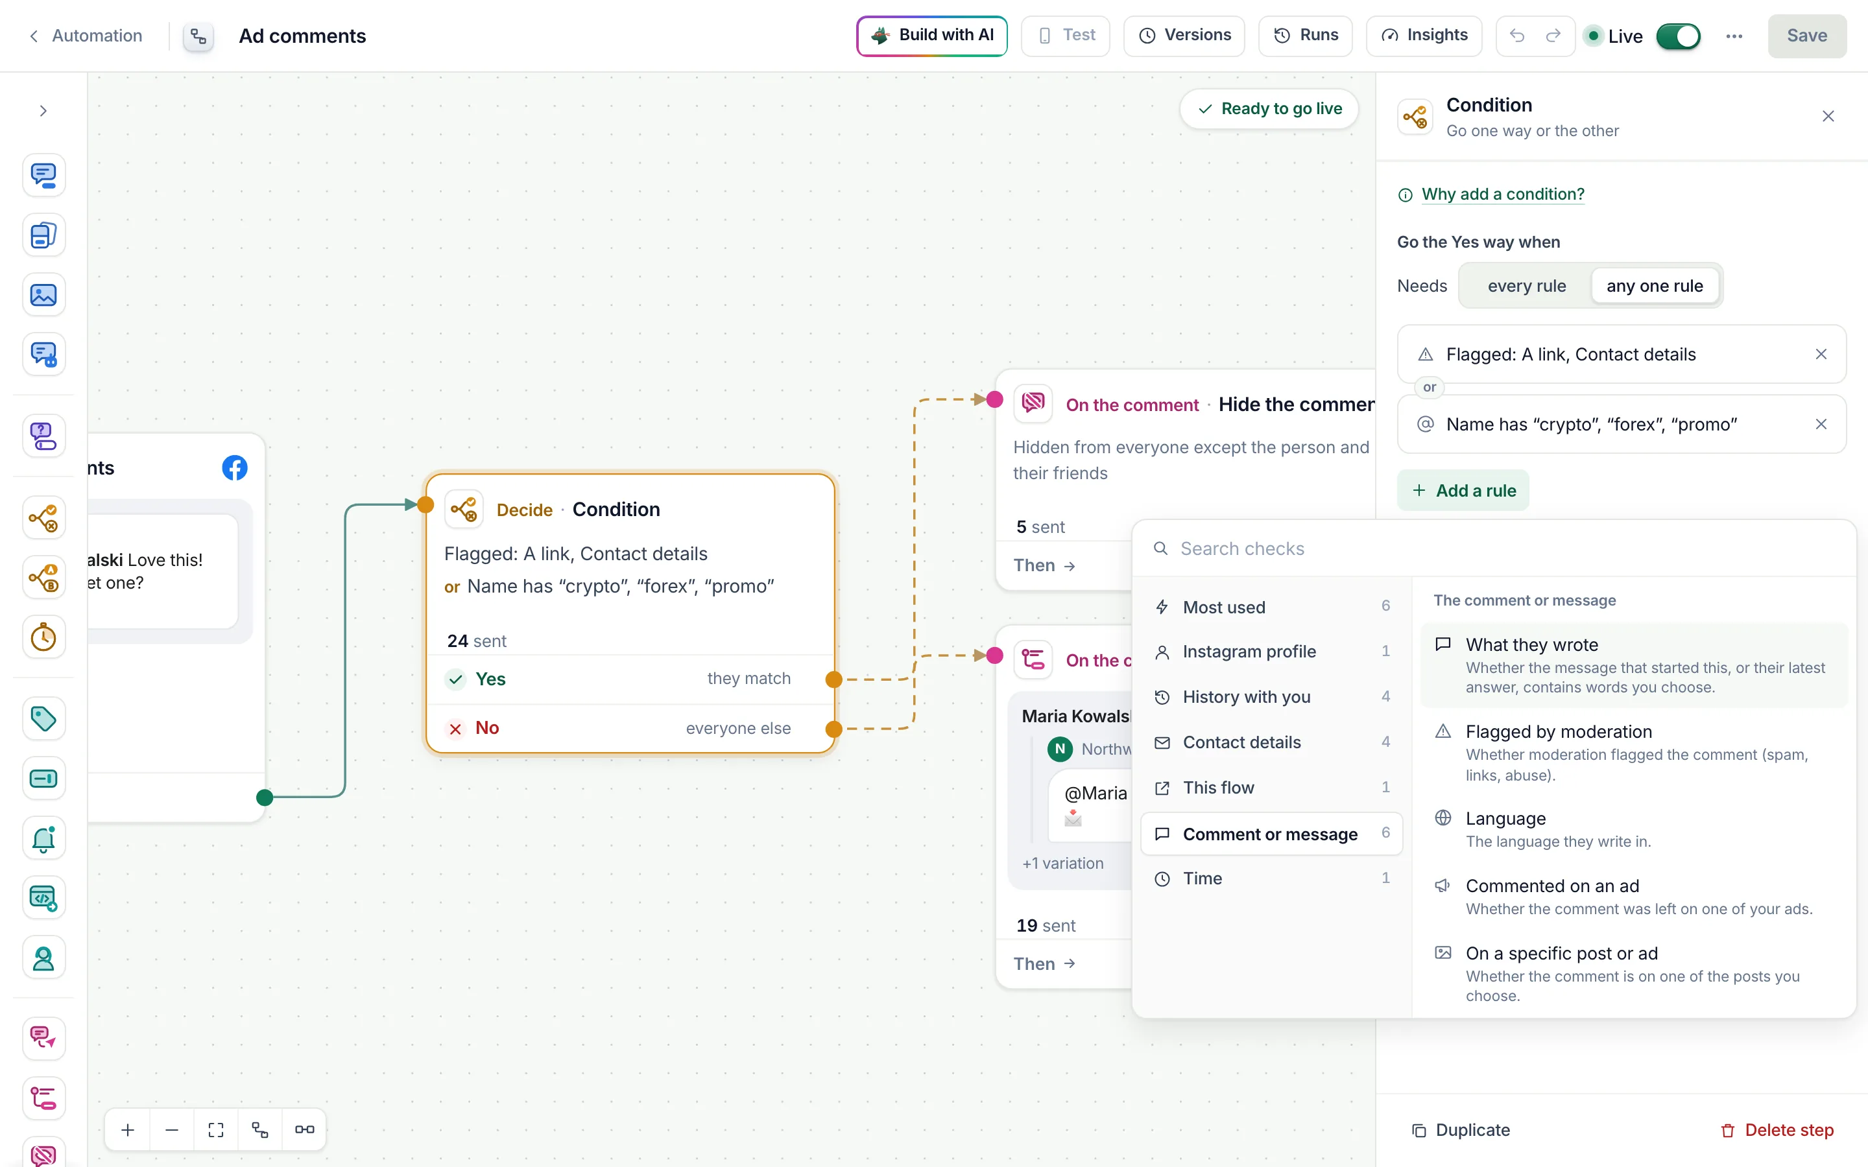Select the code webhook step icon
The image size is (1868, 1167).
[x=43, y=899]
